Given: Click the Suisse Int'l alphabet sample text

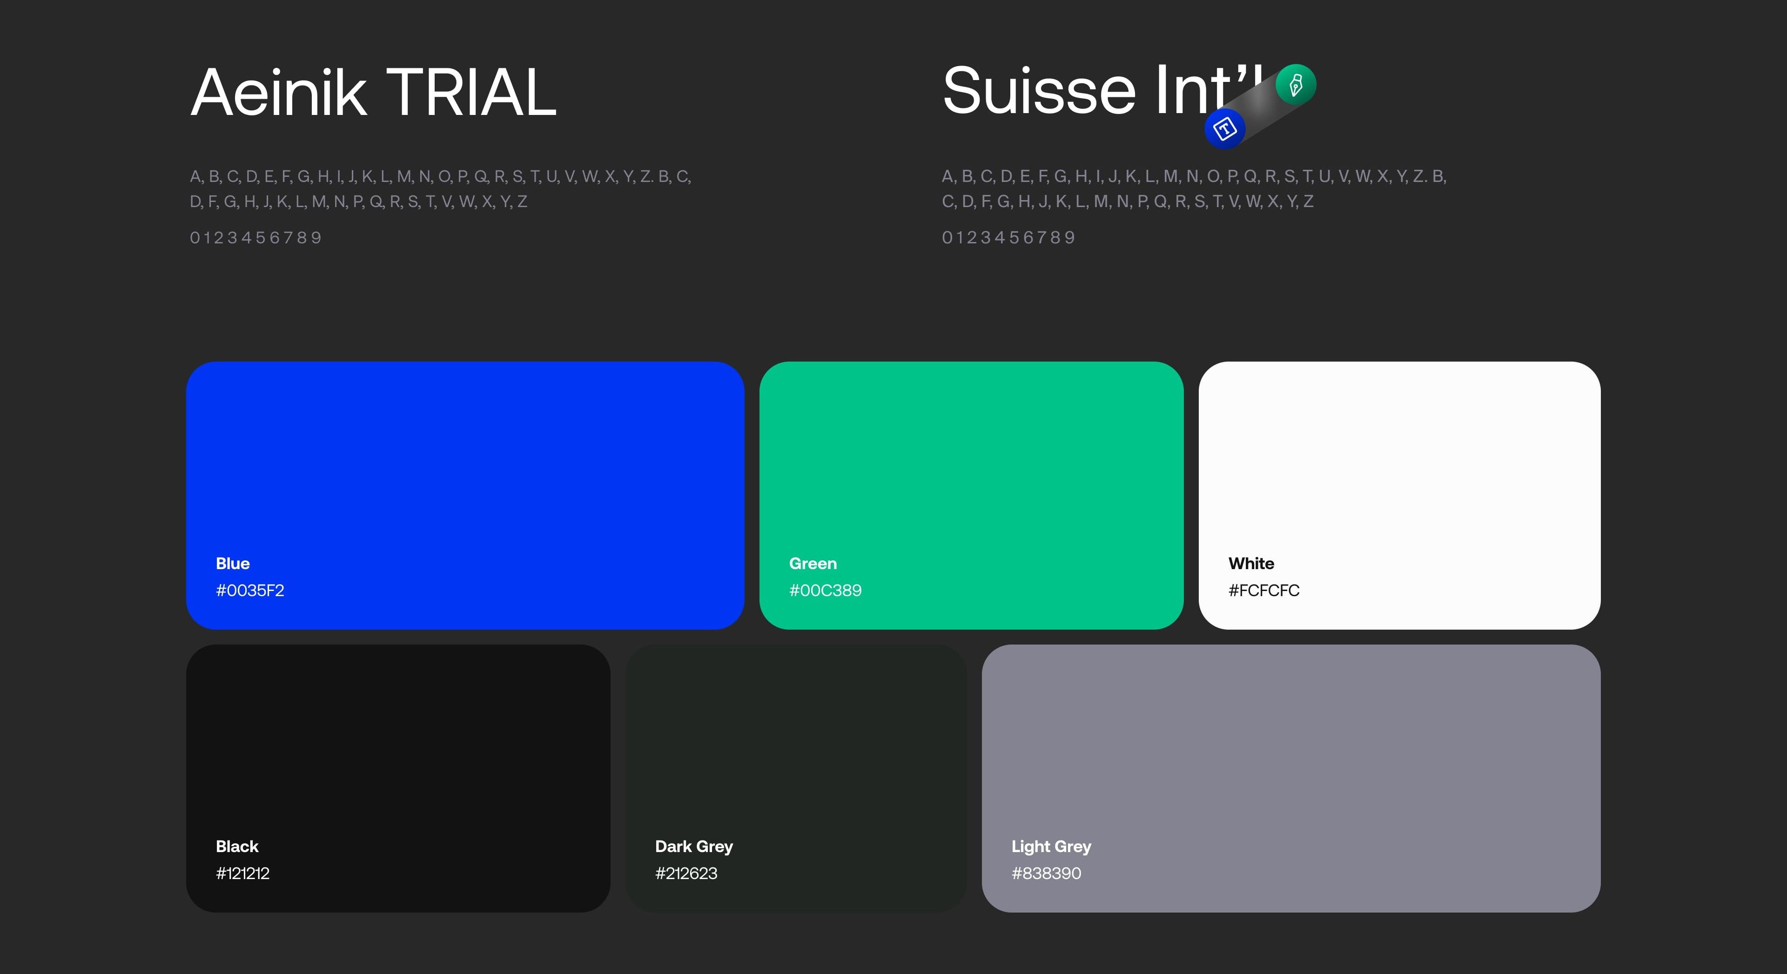Looking at the screenshot, I should click(x=1193, y=188).
